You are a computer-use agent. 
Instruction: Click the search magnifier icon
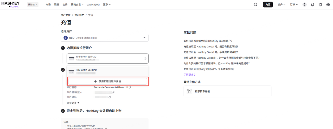pyautogui.click(x=255, y=4)
